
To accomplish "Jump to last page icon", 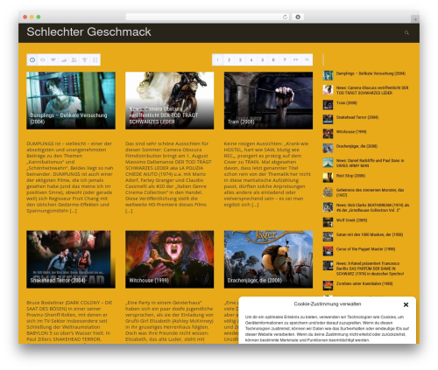I will [x=307, y=59].
